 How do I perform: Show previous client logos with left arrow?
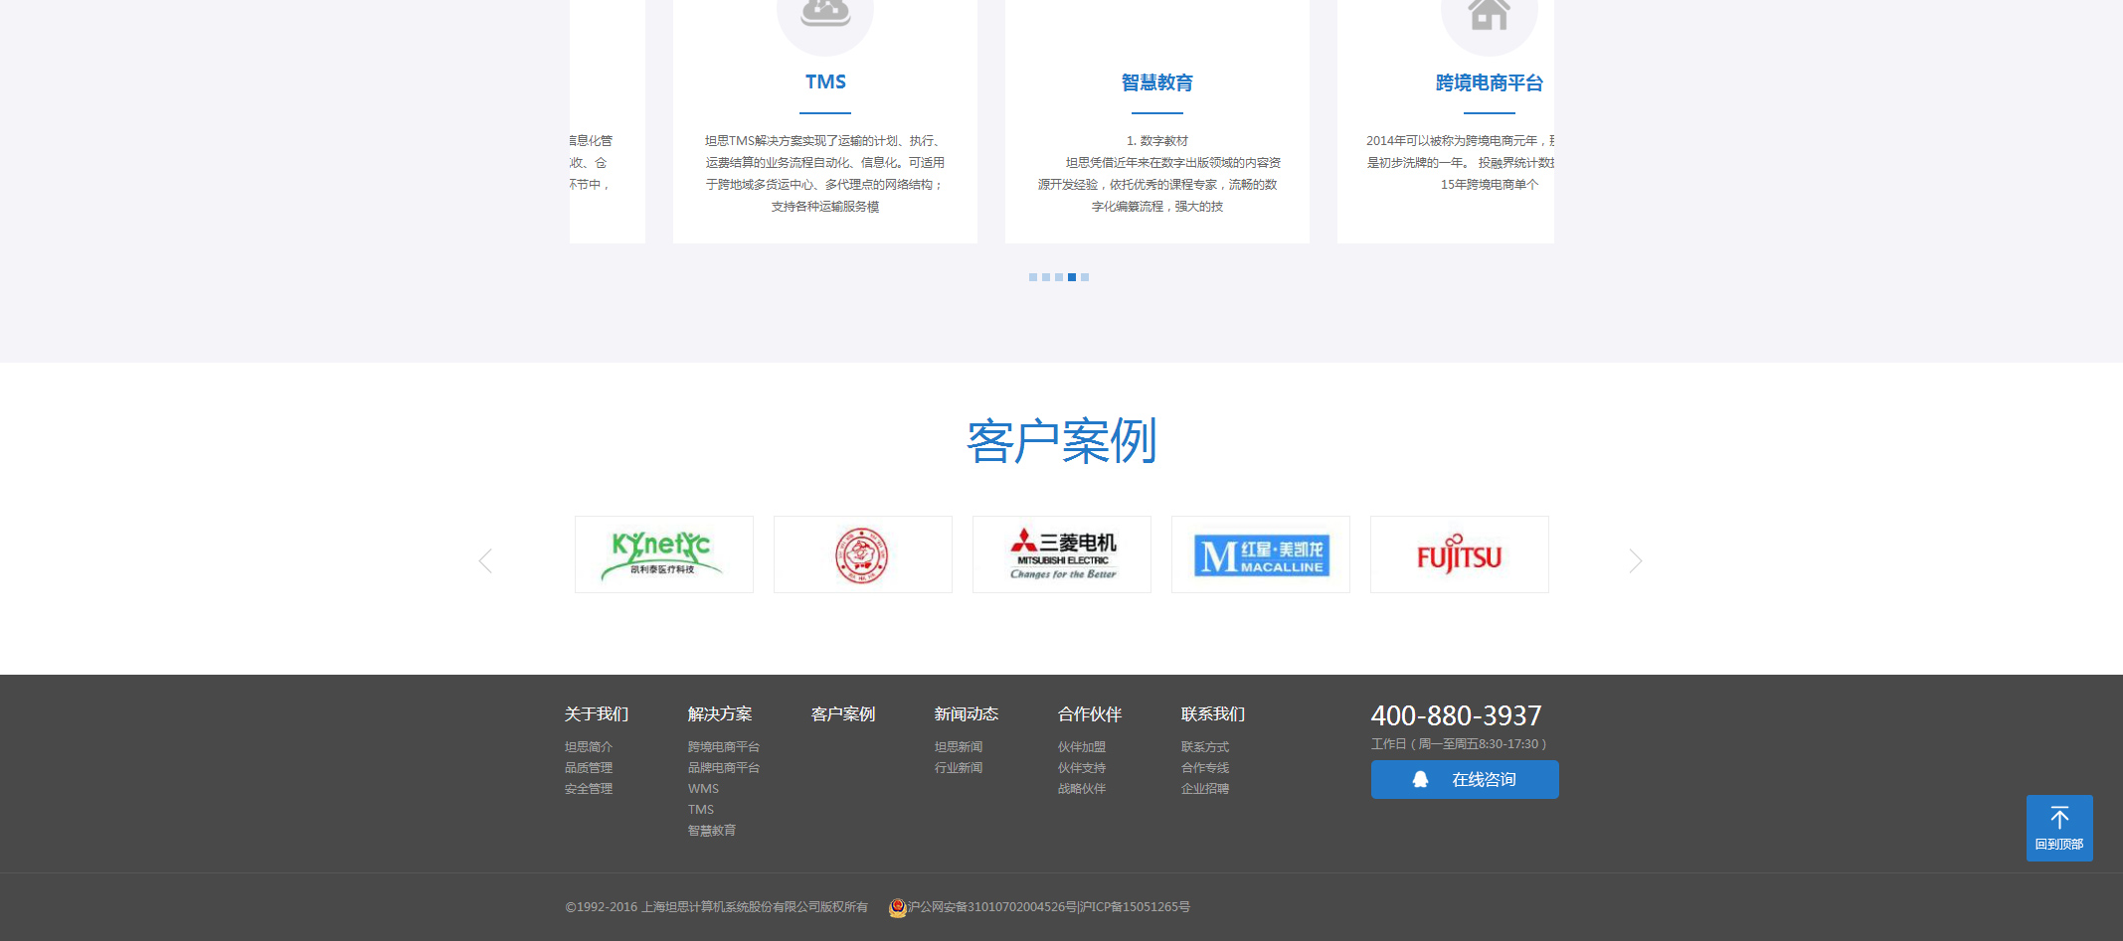485,561
